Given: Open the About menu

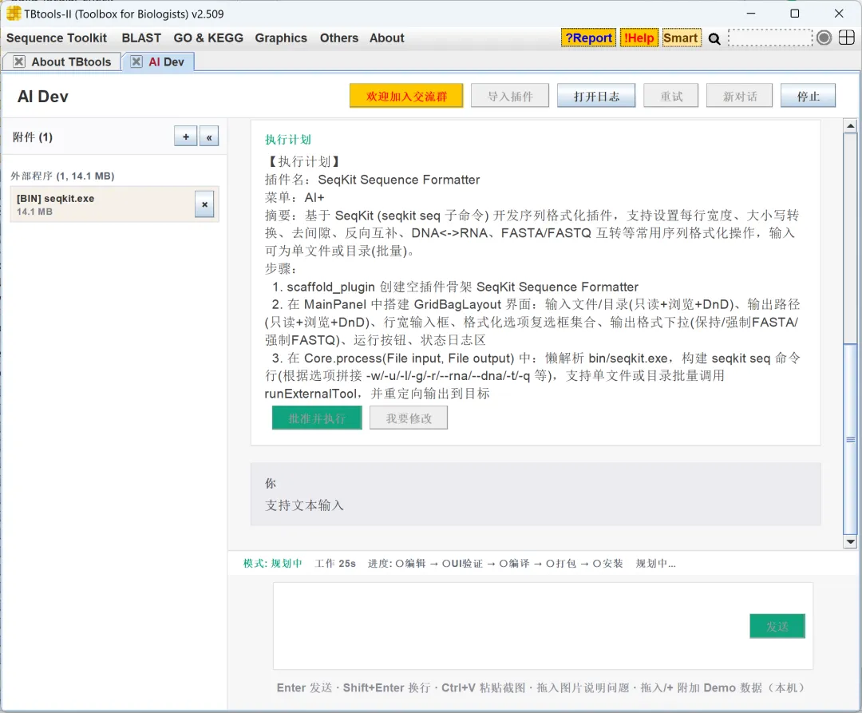Looking at the screenshot, I should (x=386, y=38).
